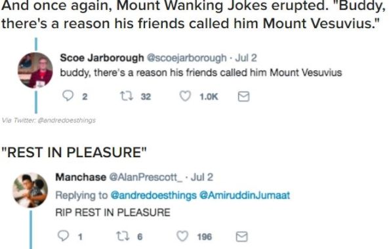The image size is (389, 249).
Task: Open Jul 2 timestamp on Manchase's tweet
Action: tap(202, 177)
